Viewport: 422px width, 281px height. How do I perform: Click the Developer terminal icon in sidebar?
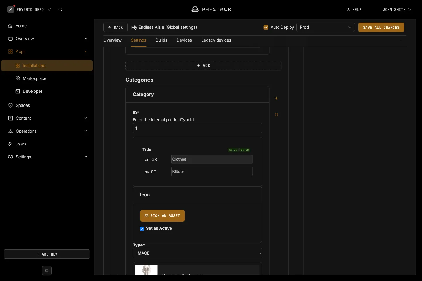pyautogui.click(x=18, y=91)
